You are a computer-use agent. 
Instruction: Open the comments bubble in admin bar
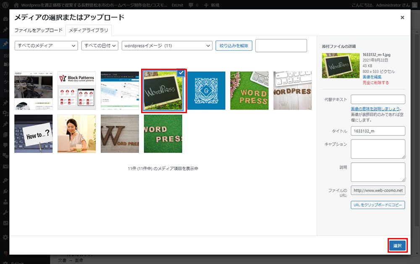point(192,6)
